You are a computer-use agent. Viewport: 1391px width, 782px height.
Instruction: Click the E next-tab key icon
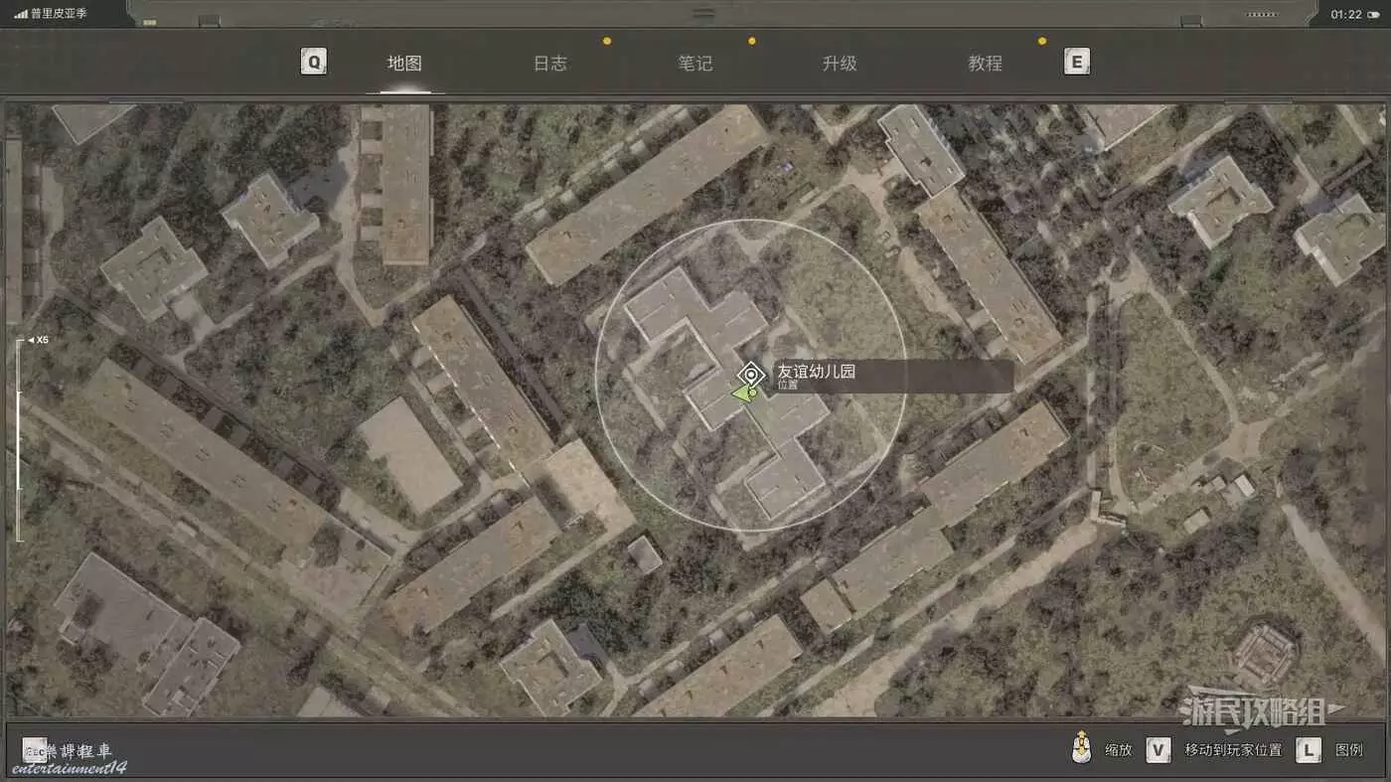[x=1076, y=63]
